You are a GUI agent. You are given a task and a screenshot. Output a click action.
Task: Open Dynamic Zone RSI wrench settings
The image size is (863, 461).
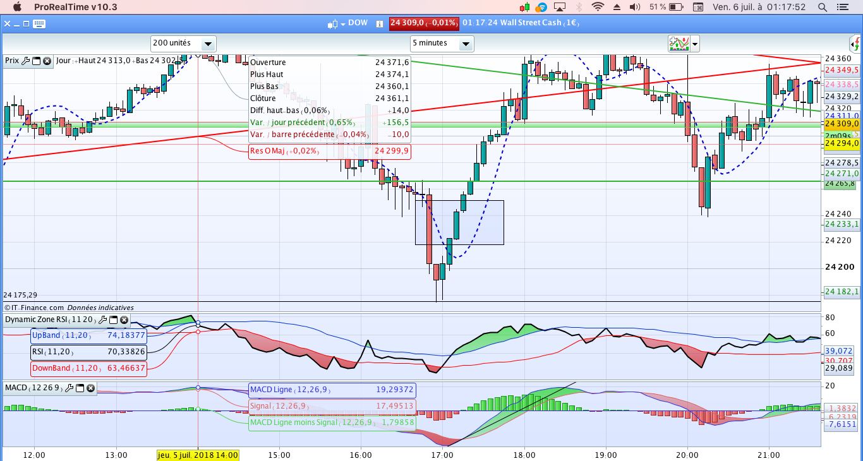tap(102, 320)
